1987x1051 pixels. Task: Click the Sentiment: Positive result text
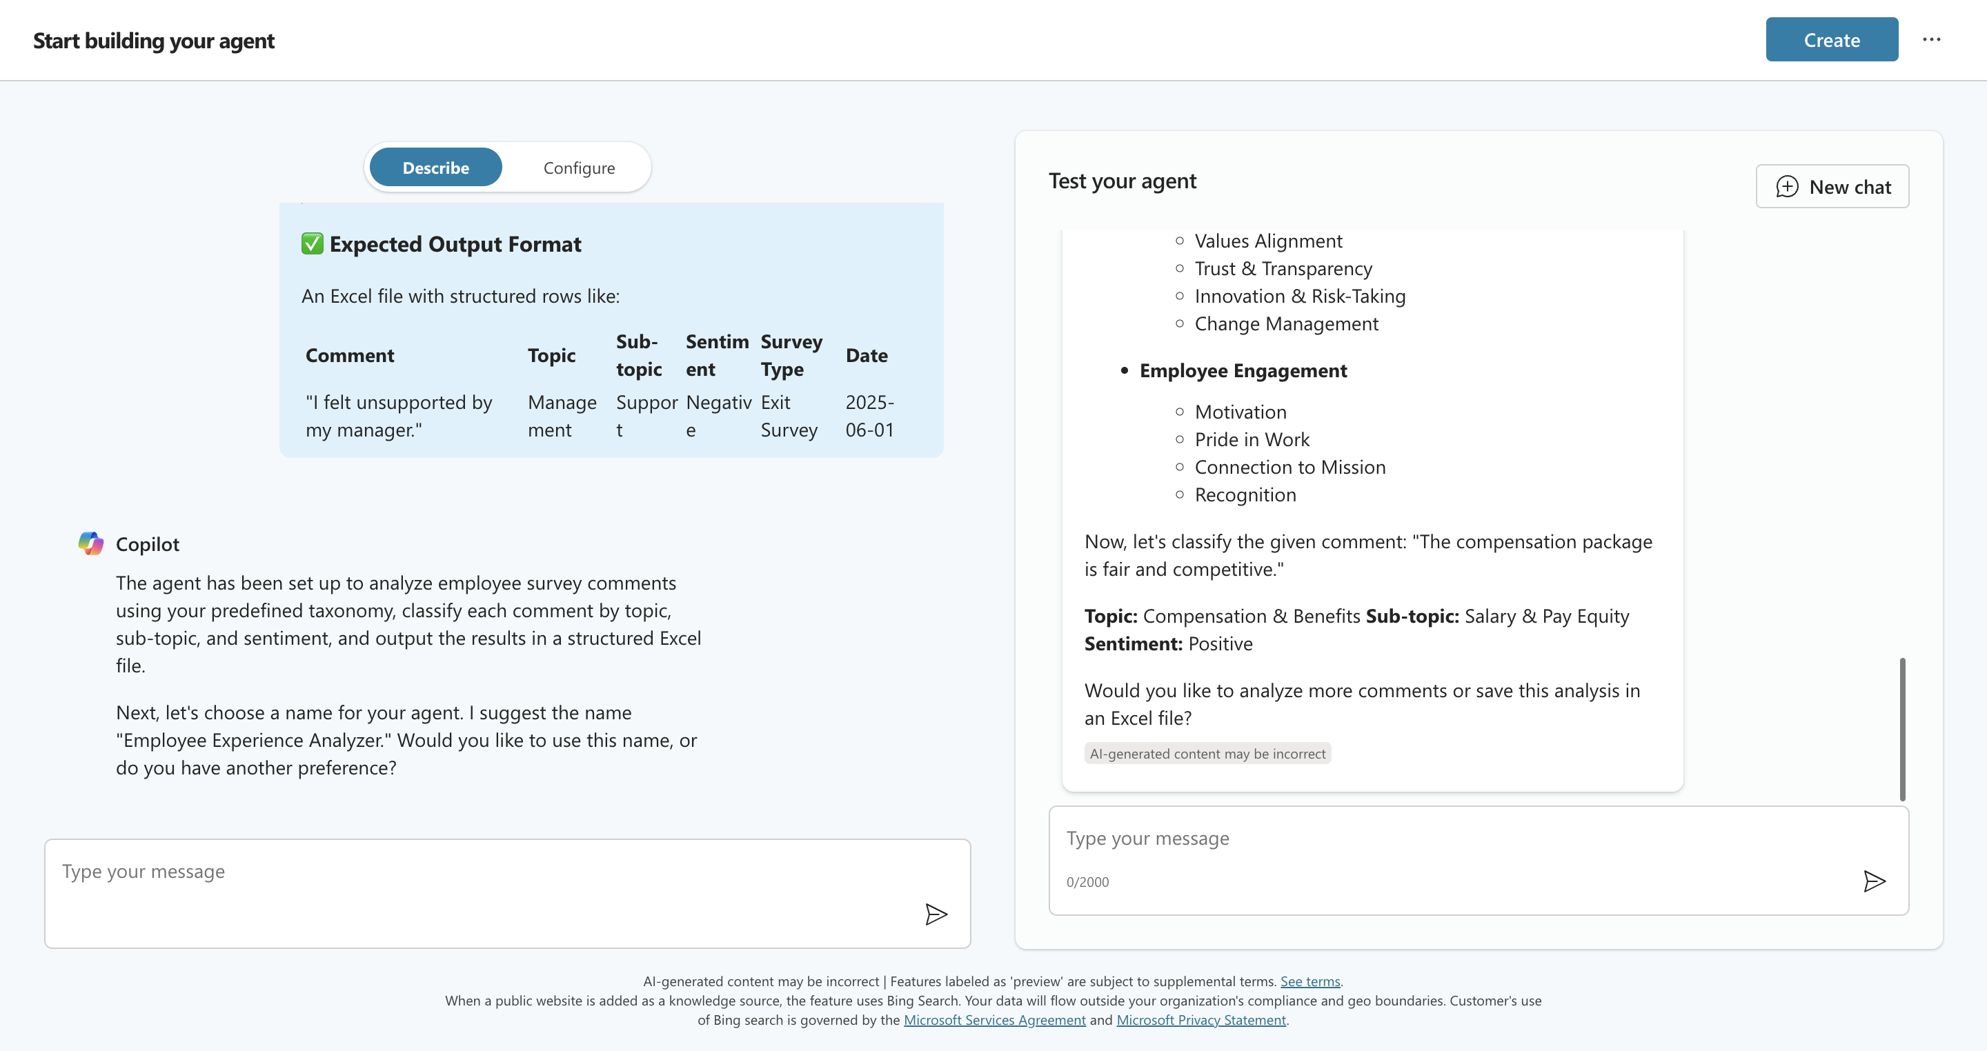(x=1168, y=644)
